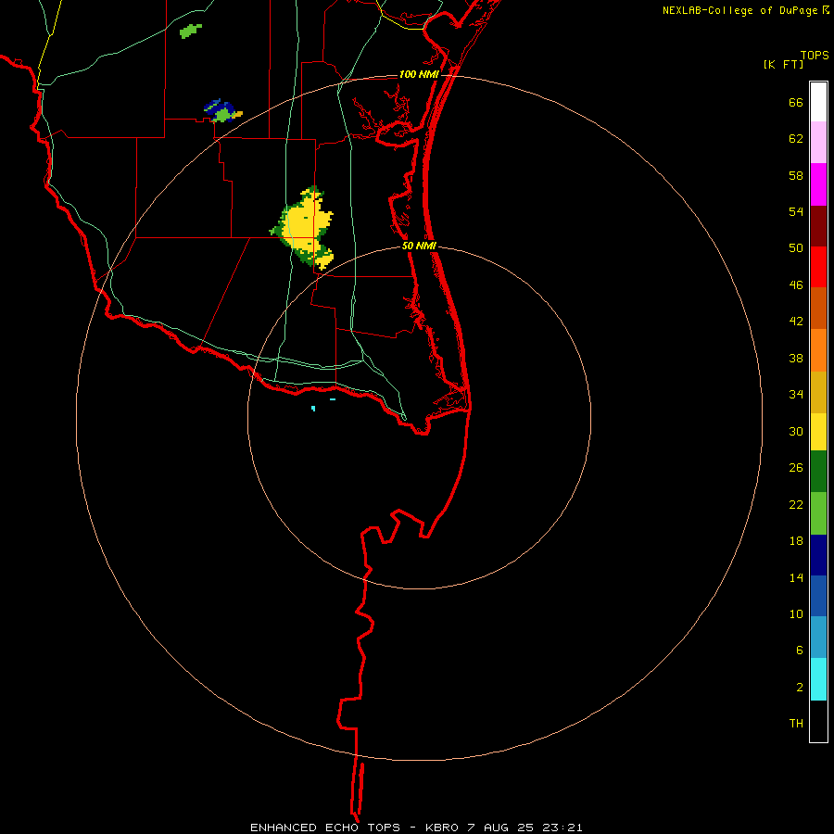Viewport: 834px width, 834px height.
Task: Click the 62 legend value
Action: click(x=796, y=139)
